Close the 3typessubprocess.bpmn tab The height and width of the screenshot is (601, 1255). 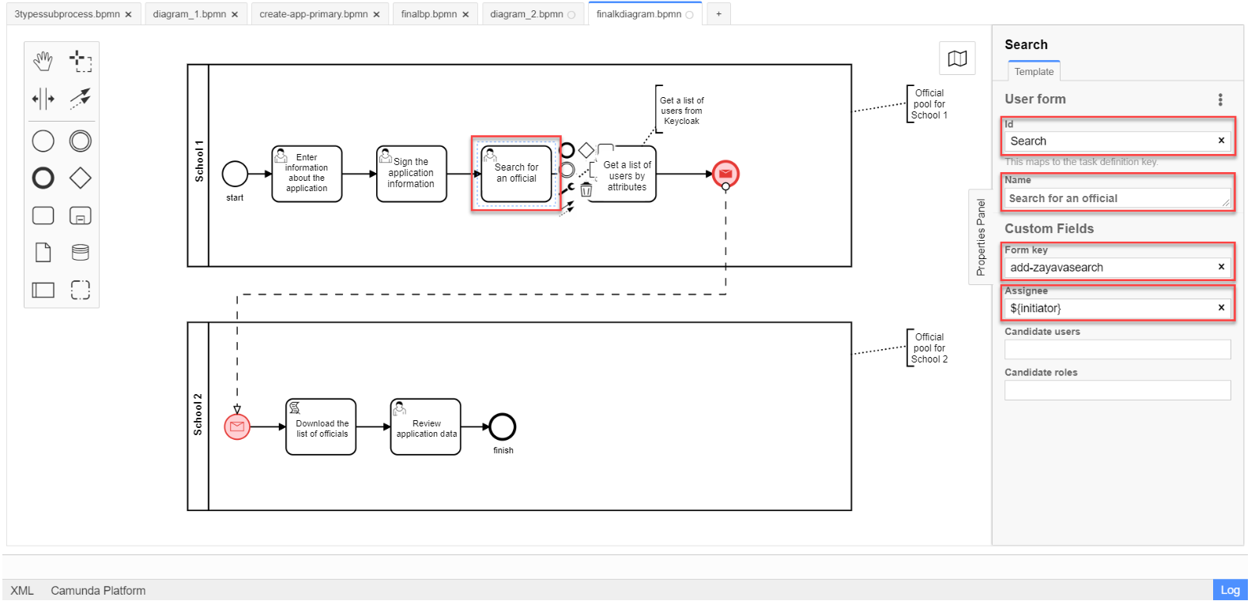coord(128,14)
